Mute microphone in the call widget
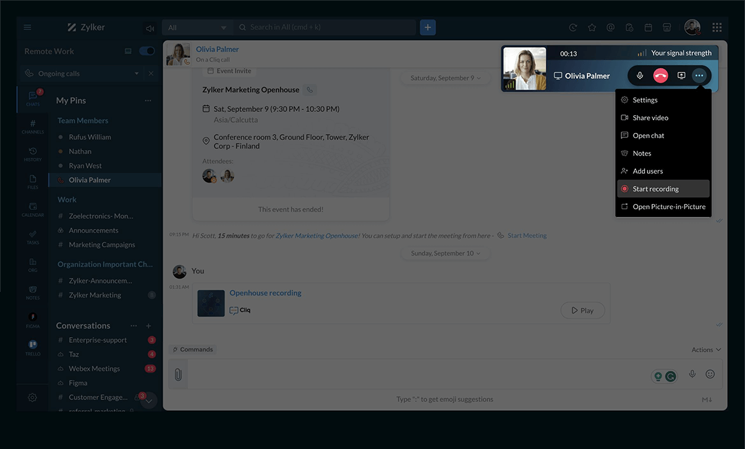 [640, 76]
